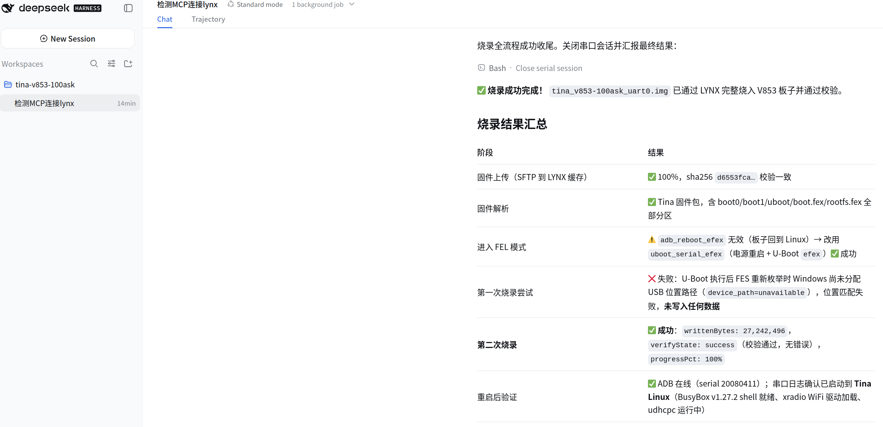
Task: Click the verifyState: success value
Action: click(x=692, y=345)
